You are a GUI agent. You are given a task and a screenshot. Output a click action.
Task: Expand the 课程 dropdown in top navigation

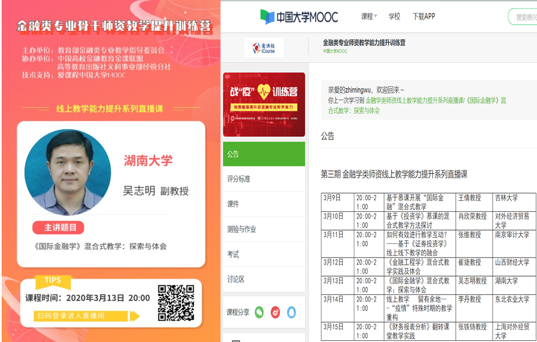[369, 16]
